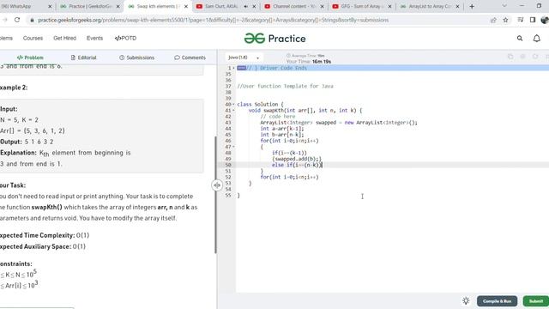The height and width of the screenshot is (309, 549).
Task: Open the notifications bell
Action: (536, 39)
